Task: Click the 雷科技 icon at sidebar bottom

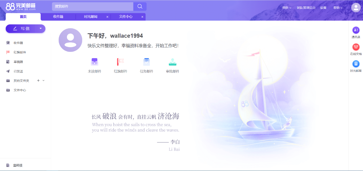Action: coord(8,165)
